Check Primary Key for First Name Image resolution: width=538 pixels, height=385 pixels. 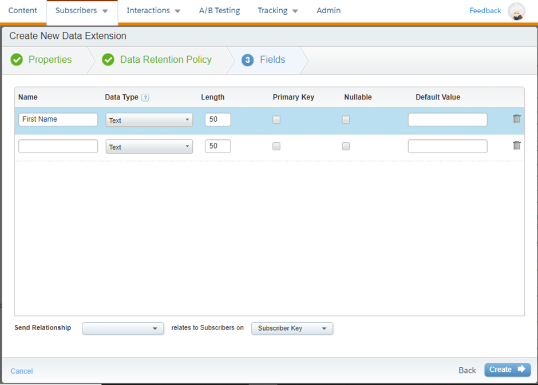(x=276, y=120)
